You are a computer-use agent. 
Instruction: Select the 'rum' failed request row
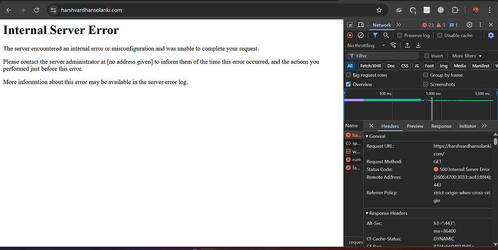coord(353,160)
